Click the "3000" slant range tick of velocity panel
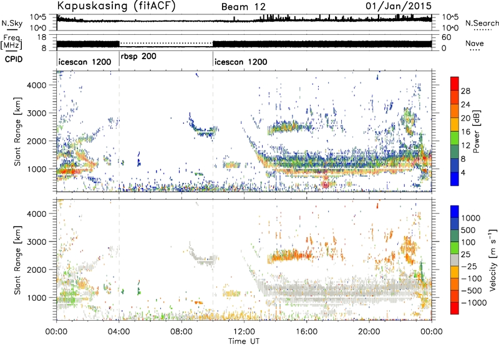 [36, 242]
